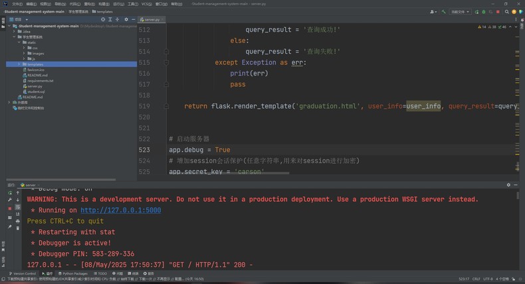The width and height of the screenshot is (525, 284).
Task: Open student.sql in project tree
Action: coord(36,92)
